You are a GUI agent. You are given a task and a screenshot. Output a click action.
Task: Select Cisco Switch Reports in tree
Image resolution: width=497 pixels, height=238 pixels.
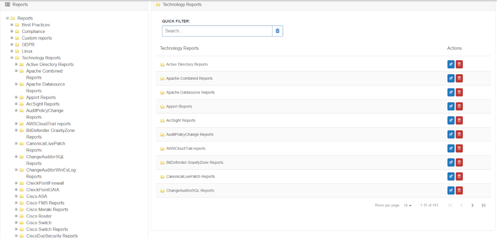pos(47,229)
